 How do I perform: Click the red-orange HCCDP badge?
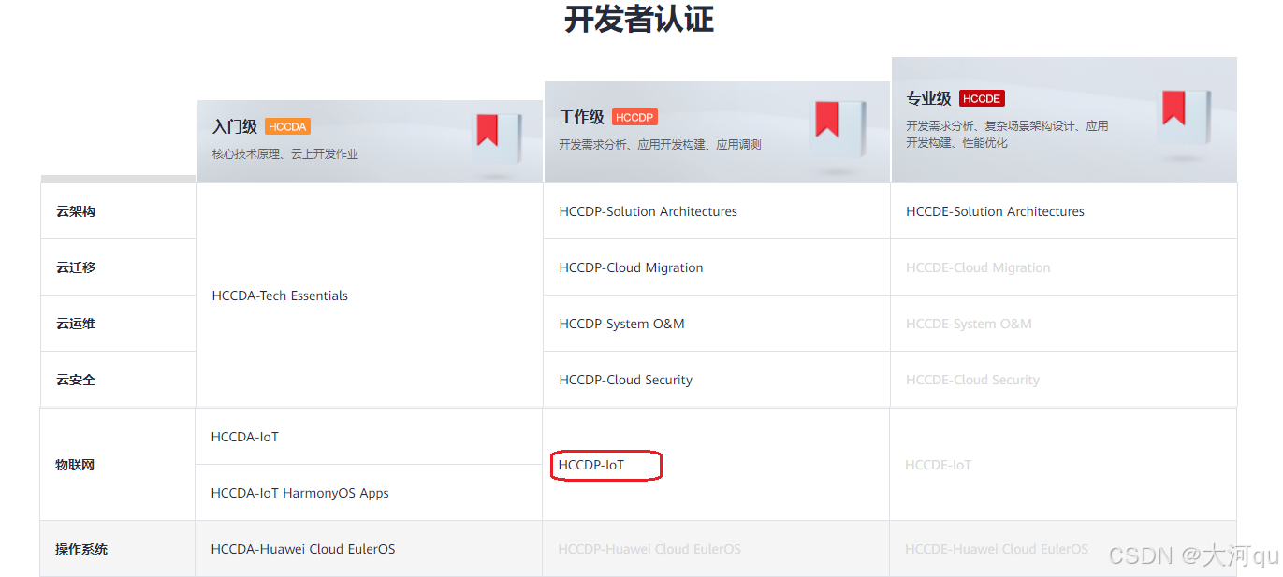coord(634,117)
